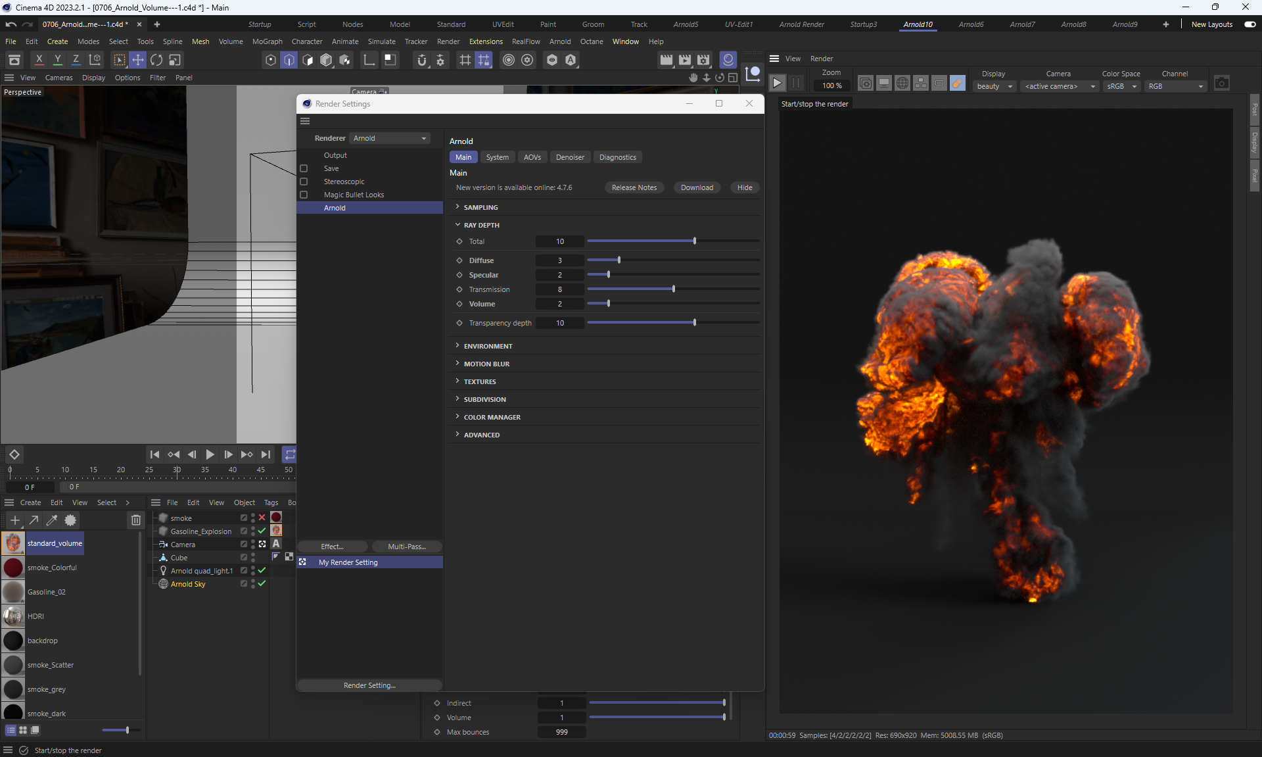Switch to the AOVs tab

532,157
